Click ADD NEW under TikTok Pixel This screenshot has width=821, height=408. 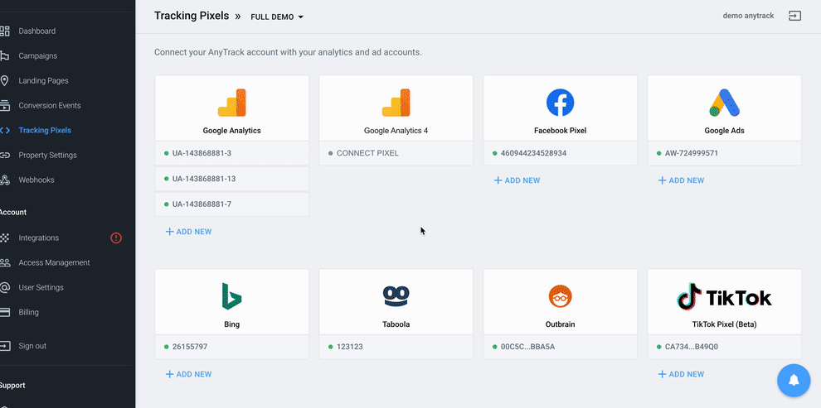681,374
